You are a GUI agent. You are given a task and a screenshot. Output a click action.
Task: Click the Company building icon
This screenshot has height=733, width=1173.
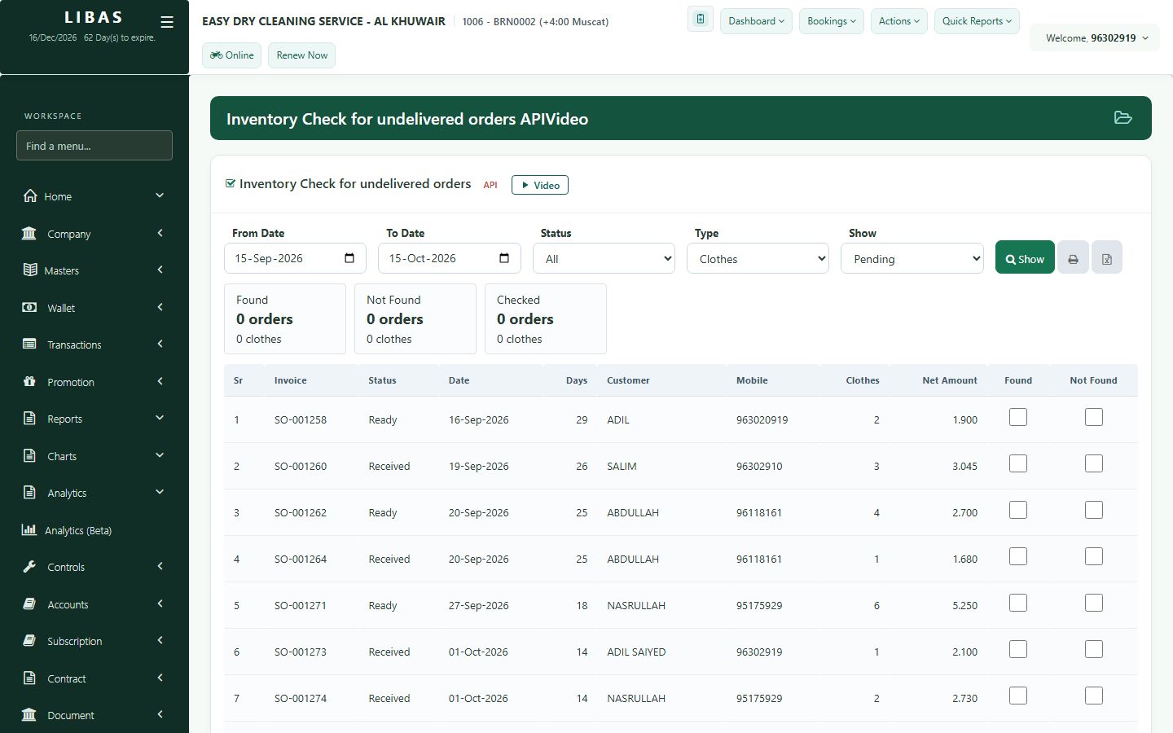point(29,234)
